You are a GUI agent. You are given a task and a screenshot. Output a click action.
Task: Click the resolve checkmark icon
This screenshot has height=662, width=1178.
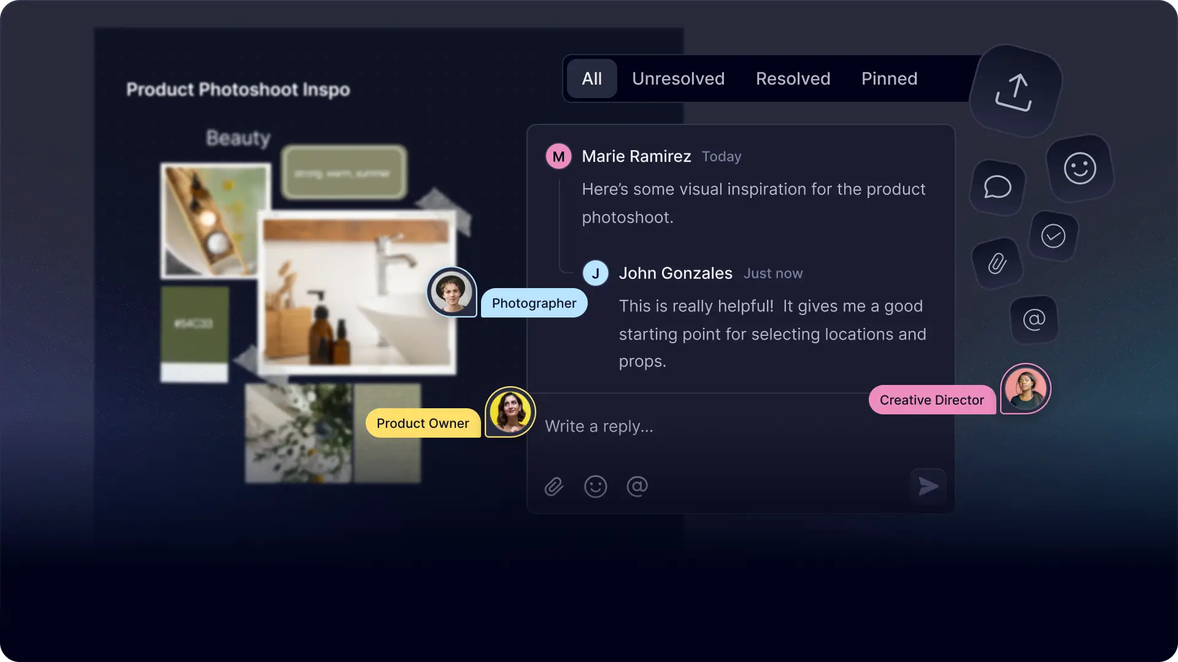(x=1053, y=235)
